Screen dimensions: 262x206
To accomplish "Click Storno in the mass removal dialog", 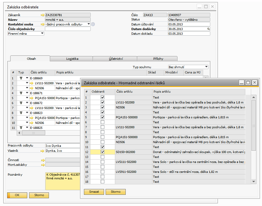I will tap(116, 192).
